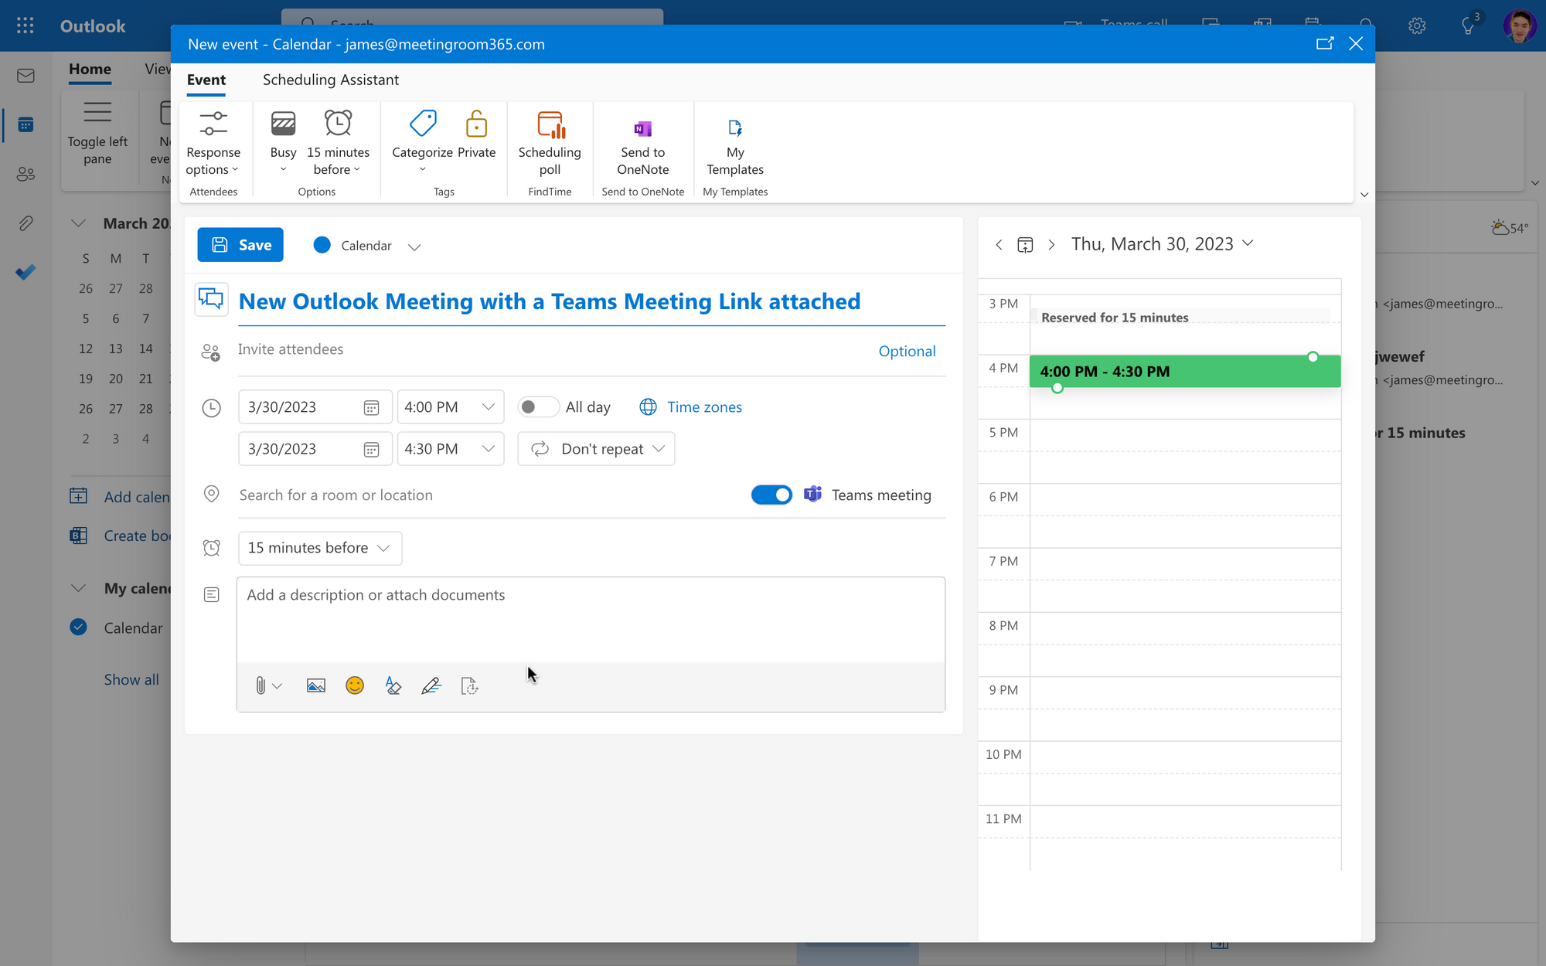Open the Don't repeat recurrence dropdown
The height and width of the screenshot is (966, 1546).
[x=598, y=448]
